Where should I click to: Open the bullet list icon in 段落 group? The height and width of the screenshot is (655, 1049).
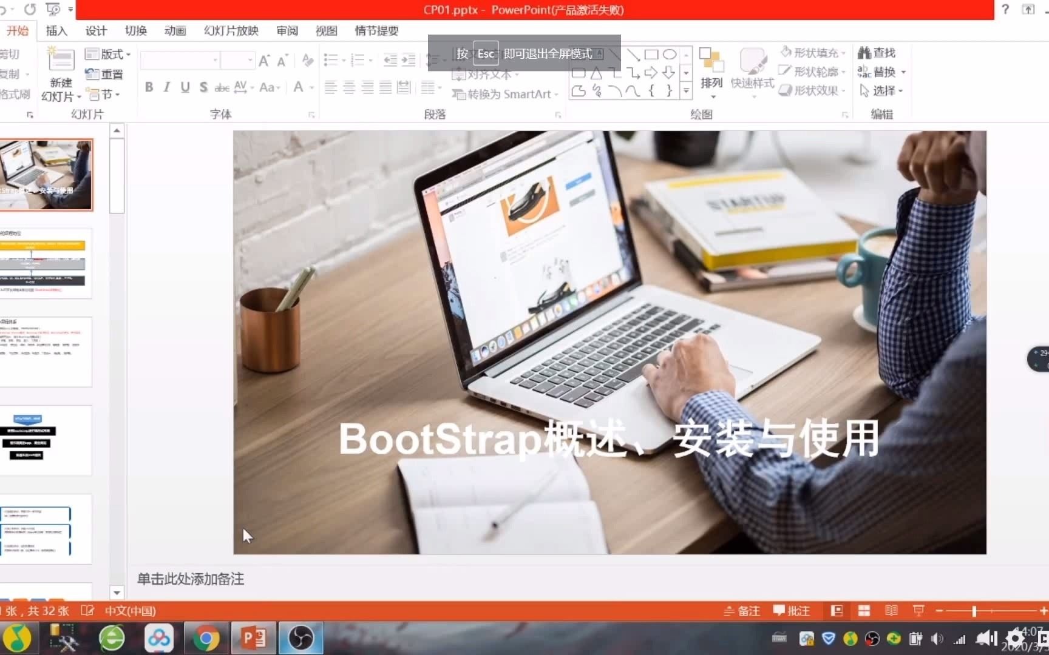coord(331,59)
